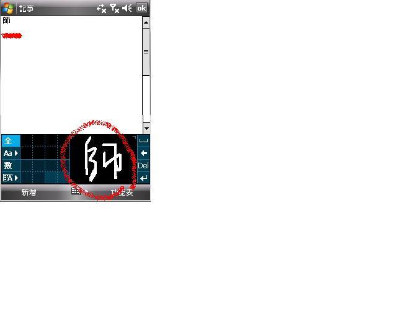Expand the symbol mode options at bottom left

coord(10,178)
